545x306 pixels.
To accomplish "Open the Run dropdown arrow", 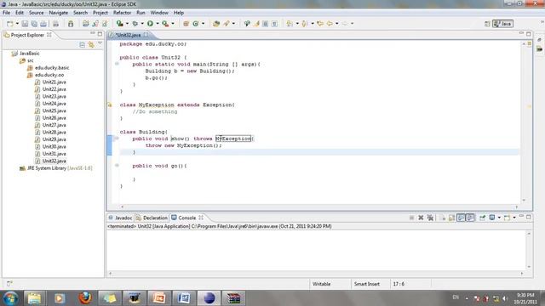I will [x=158, y=24].
